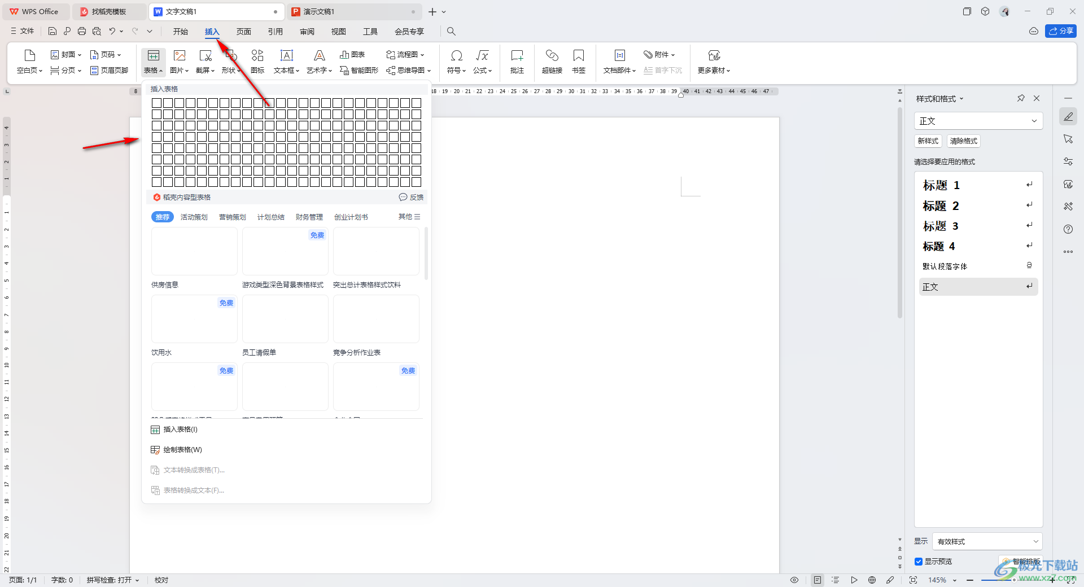This screenshot has height=587, width=1084.
Task: Open the Table insert button
Action: 153,61
